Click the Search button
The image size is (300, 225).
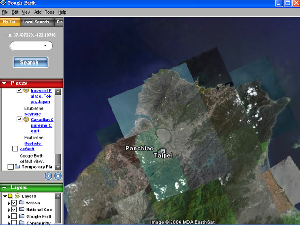[x=30, y=62]
